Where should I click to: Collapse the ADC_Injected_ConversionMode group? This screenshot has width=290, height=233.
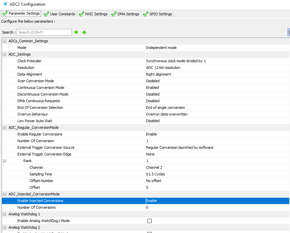[x=4, y=194]
